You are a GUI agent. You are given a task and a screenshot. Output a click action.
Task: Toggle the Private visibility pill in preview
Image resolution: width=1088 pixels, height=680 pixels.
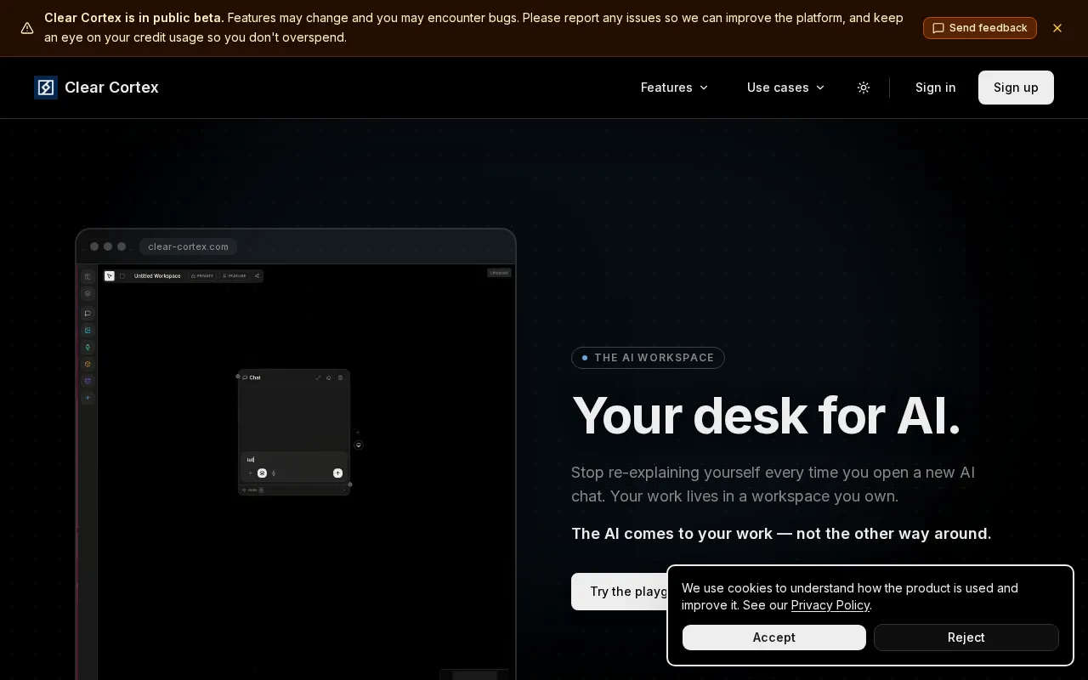[202, 276]
